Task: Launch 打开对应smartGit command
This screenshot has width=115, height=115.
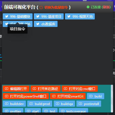Action: click(68, 96)
